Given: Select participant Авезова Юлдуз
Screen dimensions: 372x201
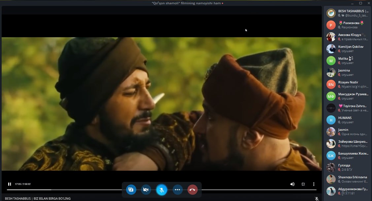Looking at the screenshot, I should tap(347, 37).
